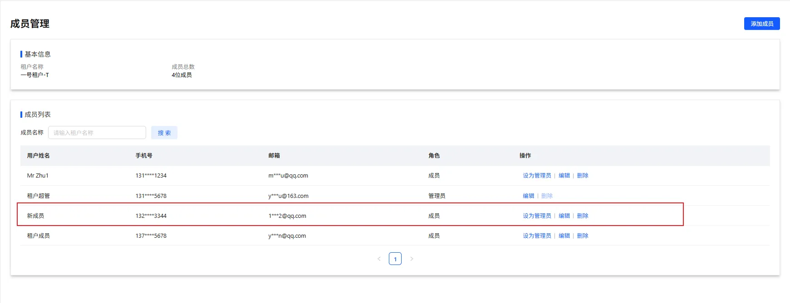Select the name cell 租户超管

click(x=39, y=196)
